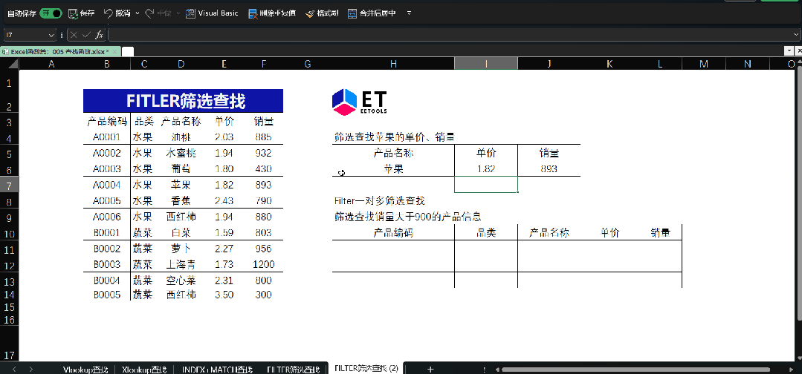Open the Visual Basic editor
Screen dimensions: 802x374
212,13
